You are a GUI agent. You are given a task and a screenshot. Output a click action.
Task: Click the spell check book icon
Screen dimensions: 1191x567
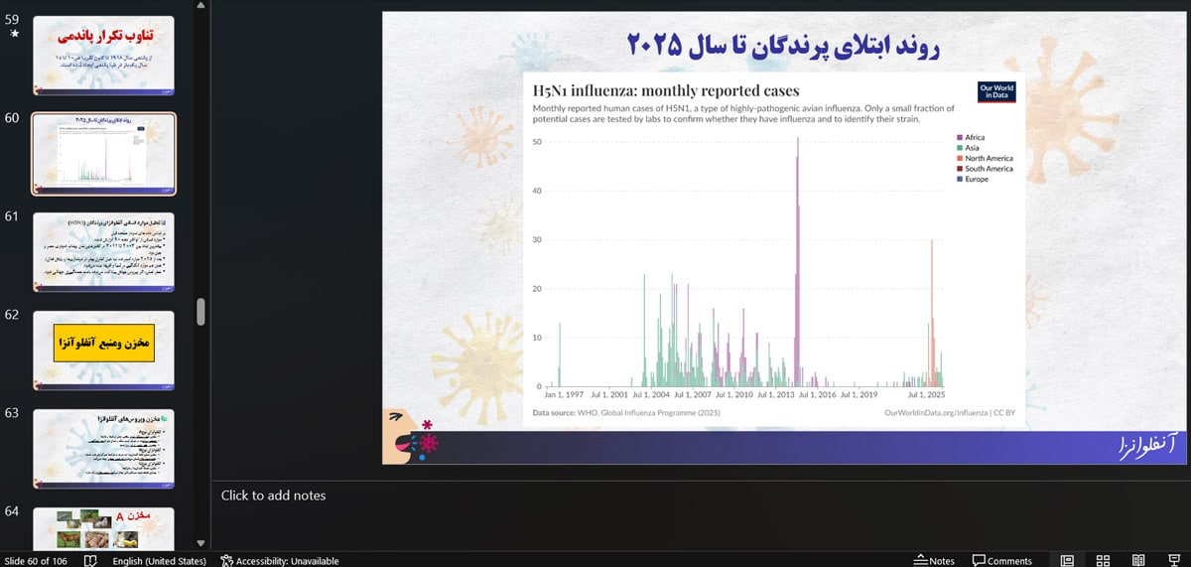90,560
